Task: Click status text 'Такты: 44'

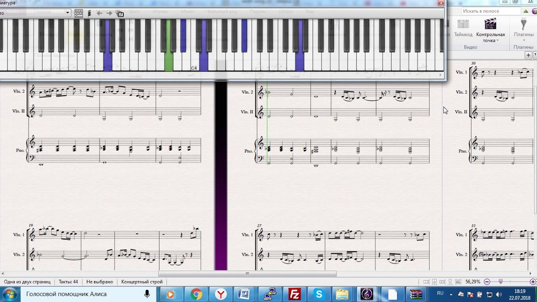Action: point(68,282)
